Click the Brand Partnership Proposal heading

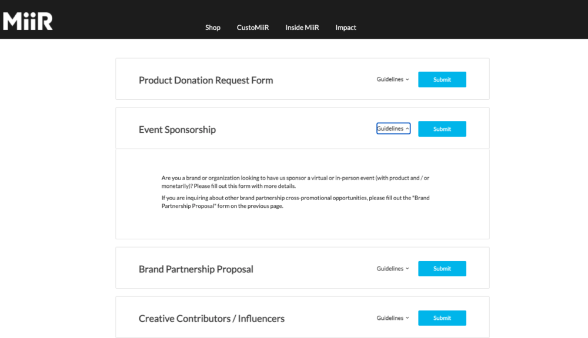(196, 269)
